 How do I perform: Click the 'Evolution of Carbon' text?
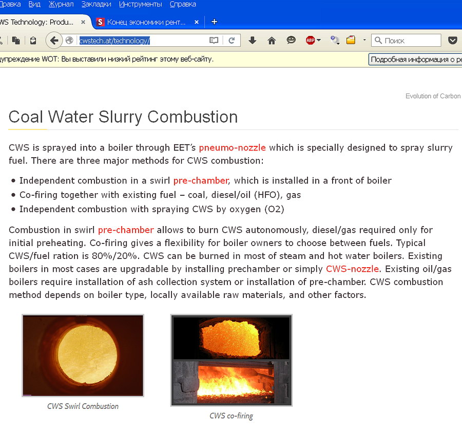click(433, 96)
